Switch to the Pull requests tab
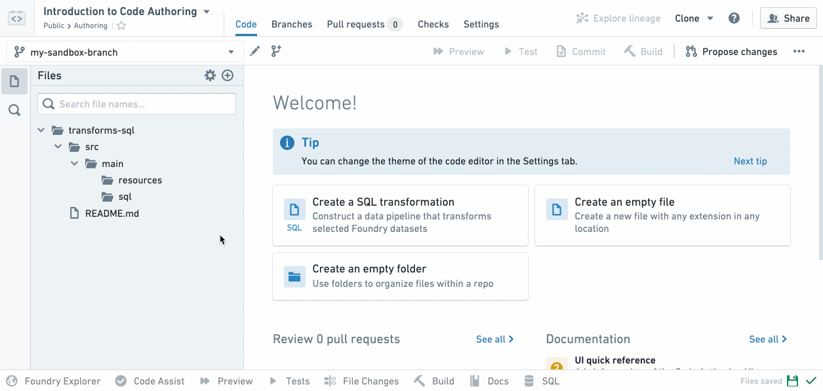 point(365,24)
